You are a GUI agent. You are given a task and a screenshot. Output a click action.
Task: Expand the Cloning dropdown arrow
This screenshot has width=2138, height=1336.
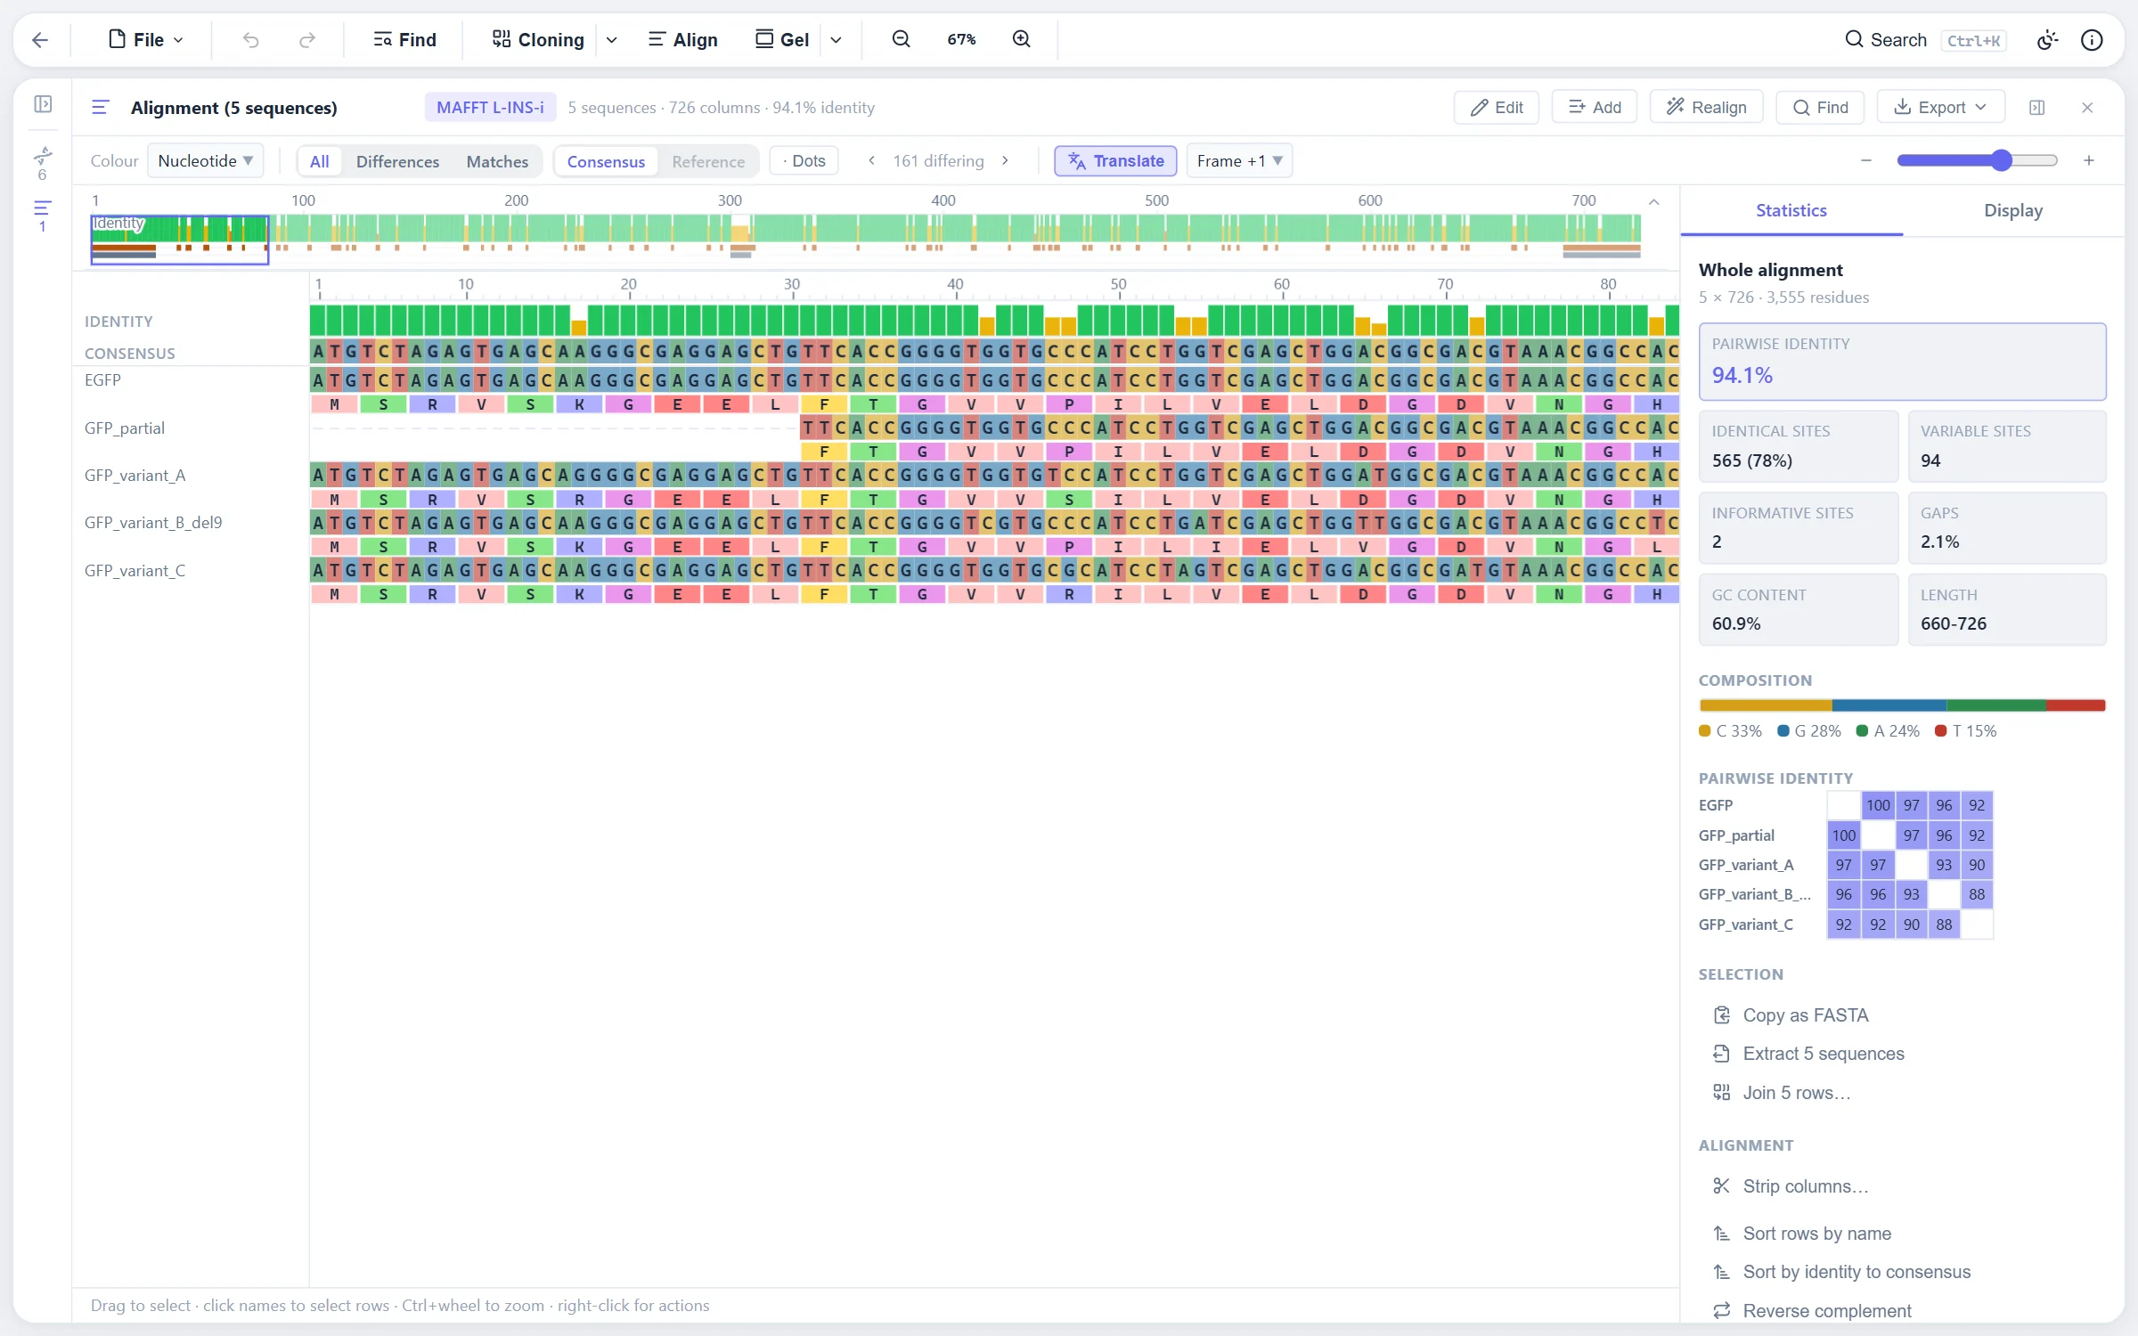coord(612,39)
